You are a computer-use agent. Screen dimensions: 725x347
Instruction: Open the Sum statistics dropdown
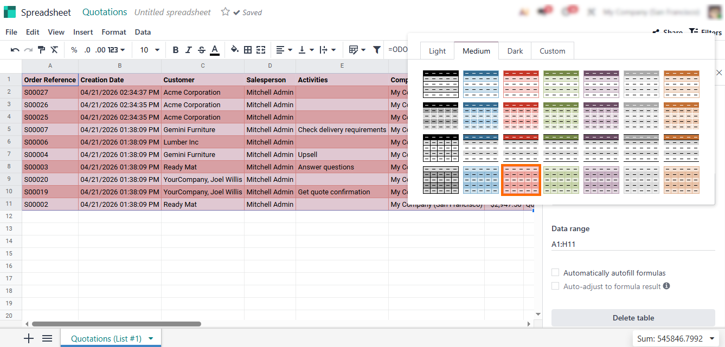[x=675, y=339]
